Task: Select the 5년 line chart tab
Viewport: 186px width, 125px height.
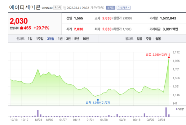Action: point(77,39)
